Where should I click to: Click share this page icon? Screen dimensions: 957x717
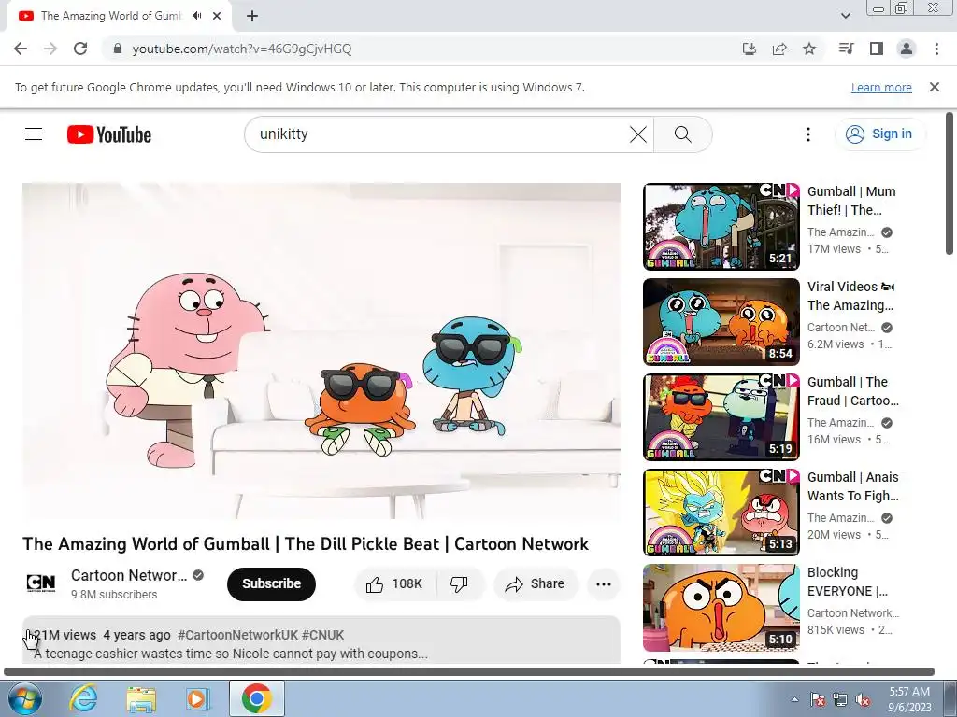tap(779, 49)
